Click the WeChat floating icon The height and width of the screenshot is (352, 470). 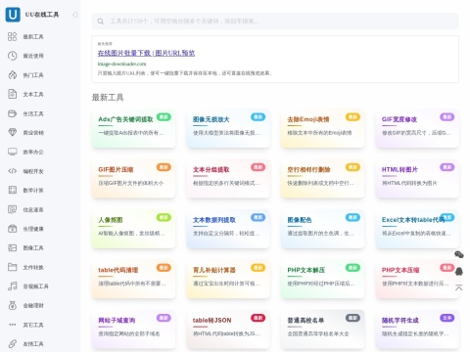click(459, 254)
